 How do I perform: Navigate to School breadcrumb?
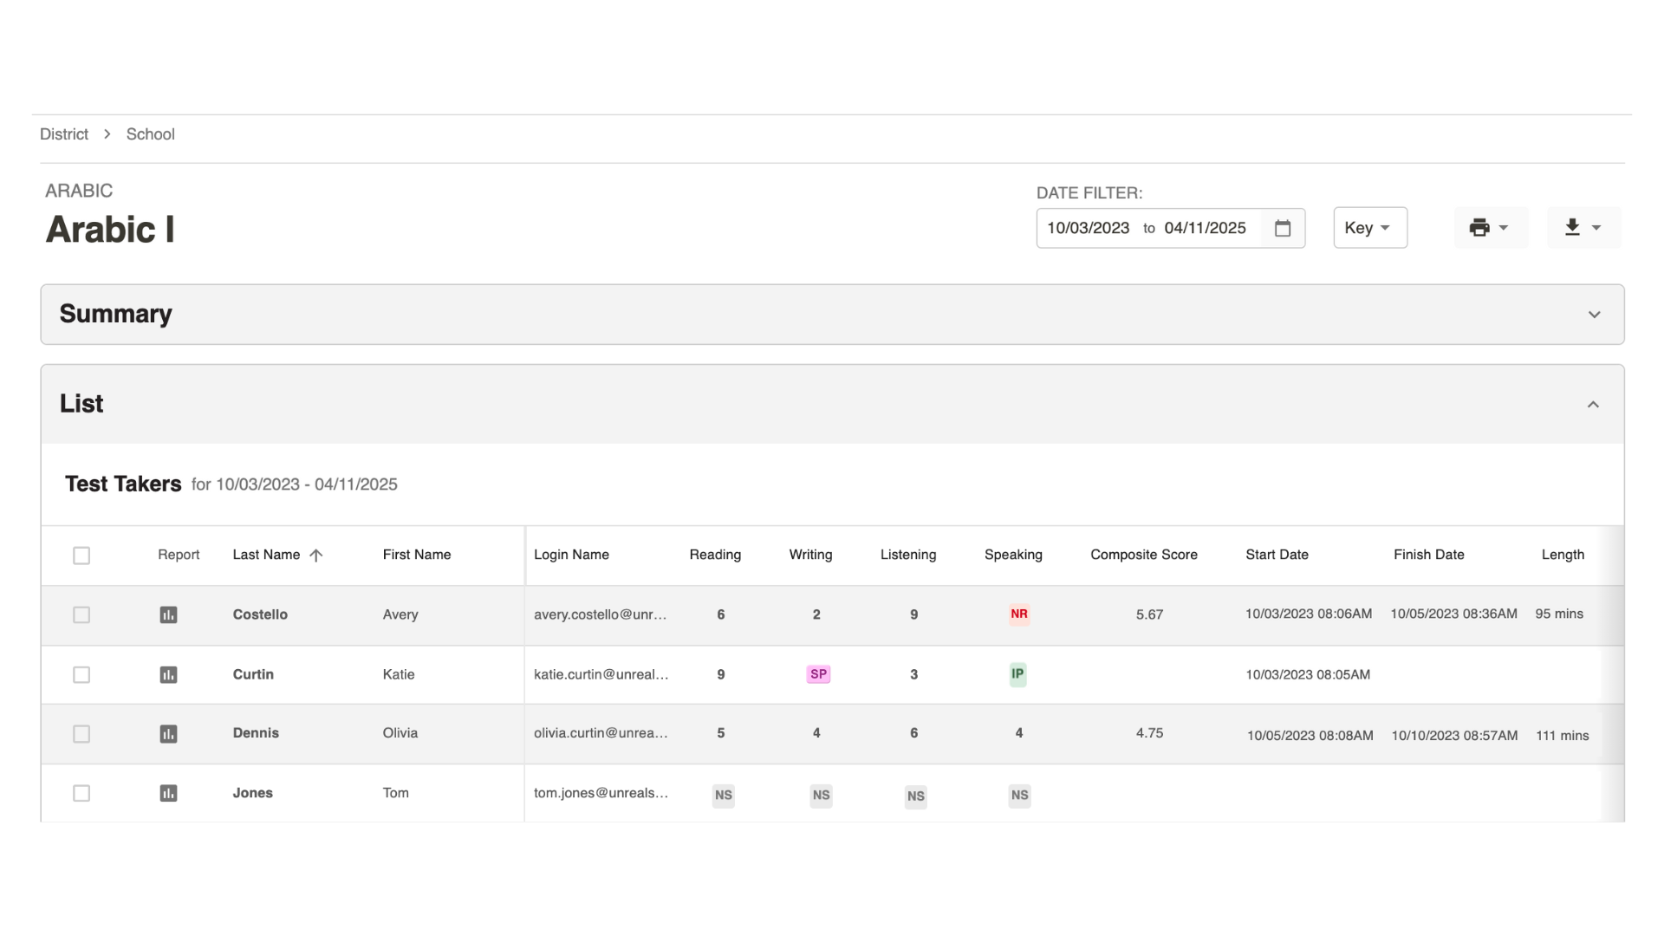pos(151,134)
